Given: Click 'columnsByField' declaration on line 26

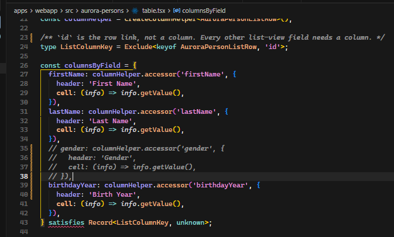Looking at the screenshot, I should point(92,65).
